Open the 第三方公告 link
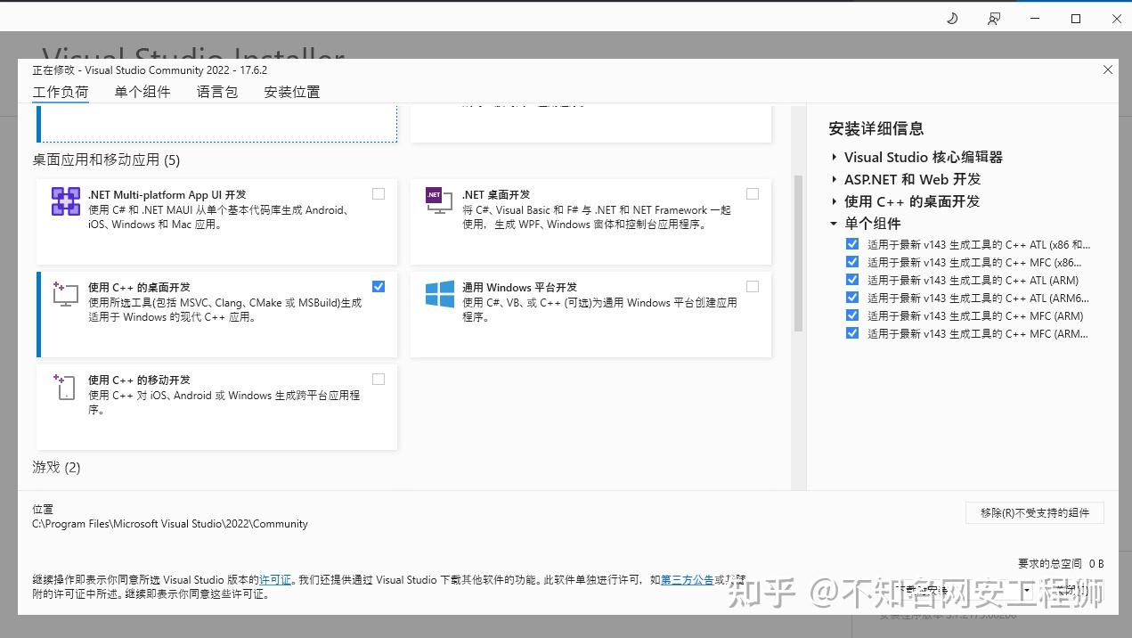Screen dimensions: 1132x638 (688, 579)
